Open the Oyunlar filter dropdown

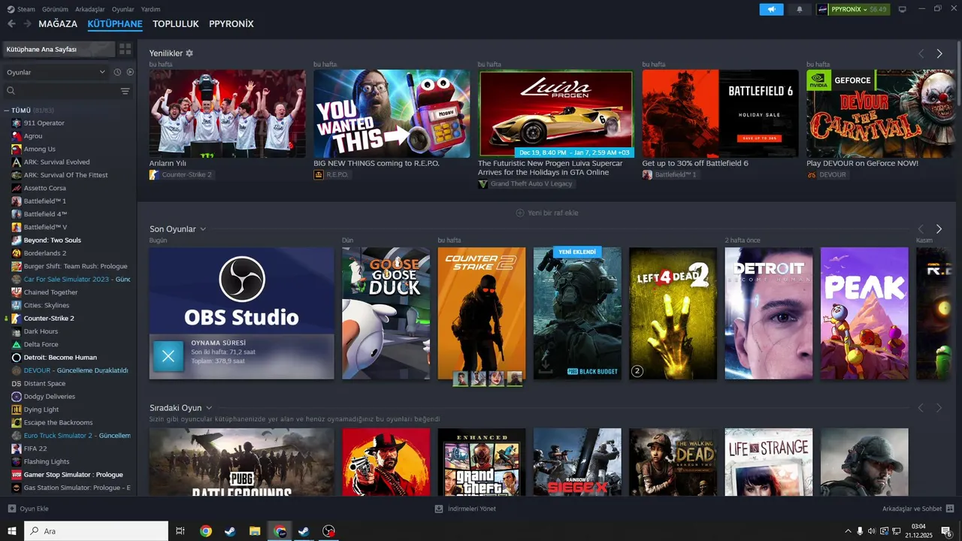pyautogui.click(x=56, y=72)
